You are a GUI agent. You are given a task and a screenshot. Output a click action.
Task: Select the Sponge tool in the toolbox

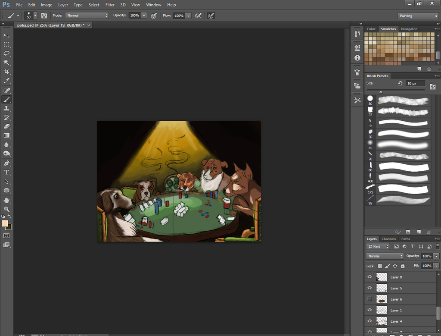(x=6, y=154)
